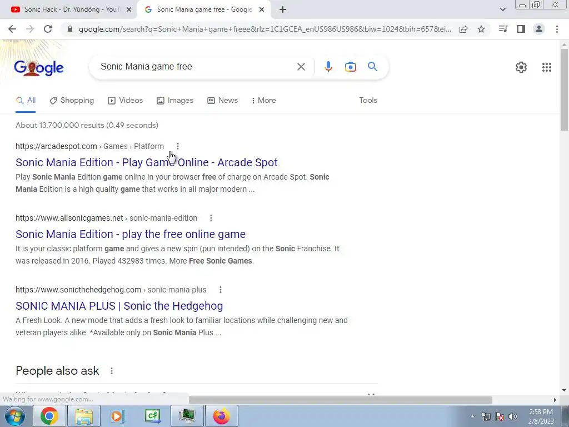Open options for the sonicthehedgehog.com result
This screenshot has width=569, height=427.
click(x=220, y=290)
